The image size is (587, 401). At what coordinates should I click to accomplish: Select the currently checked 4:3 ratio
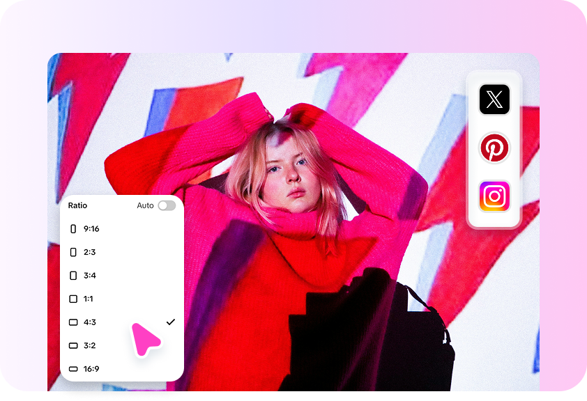89,322
